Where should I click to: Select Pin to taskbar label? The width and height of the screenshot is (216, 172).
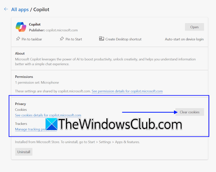tap(32, 39)
